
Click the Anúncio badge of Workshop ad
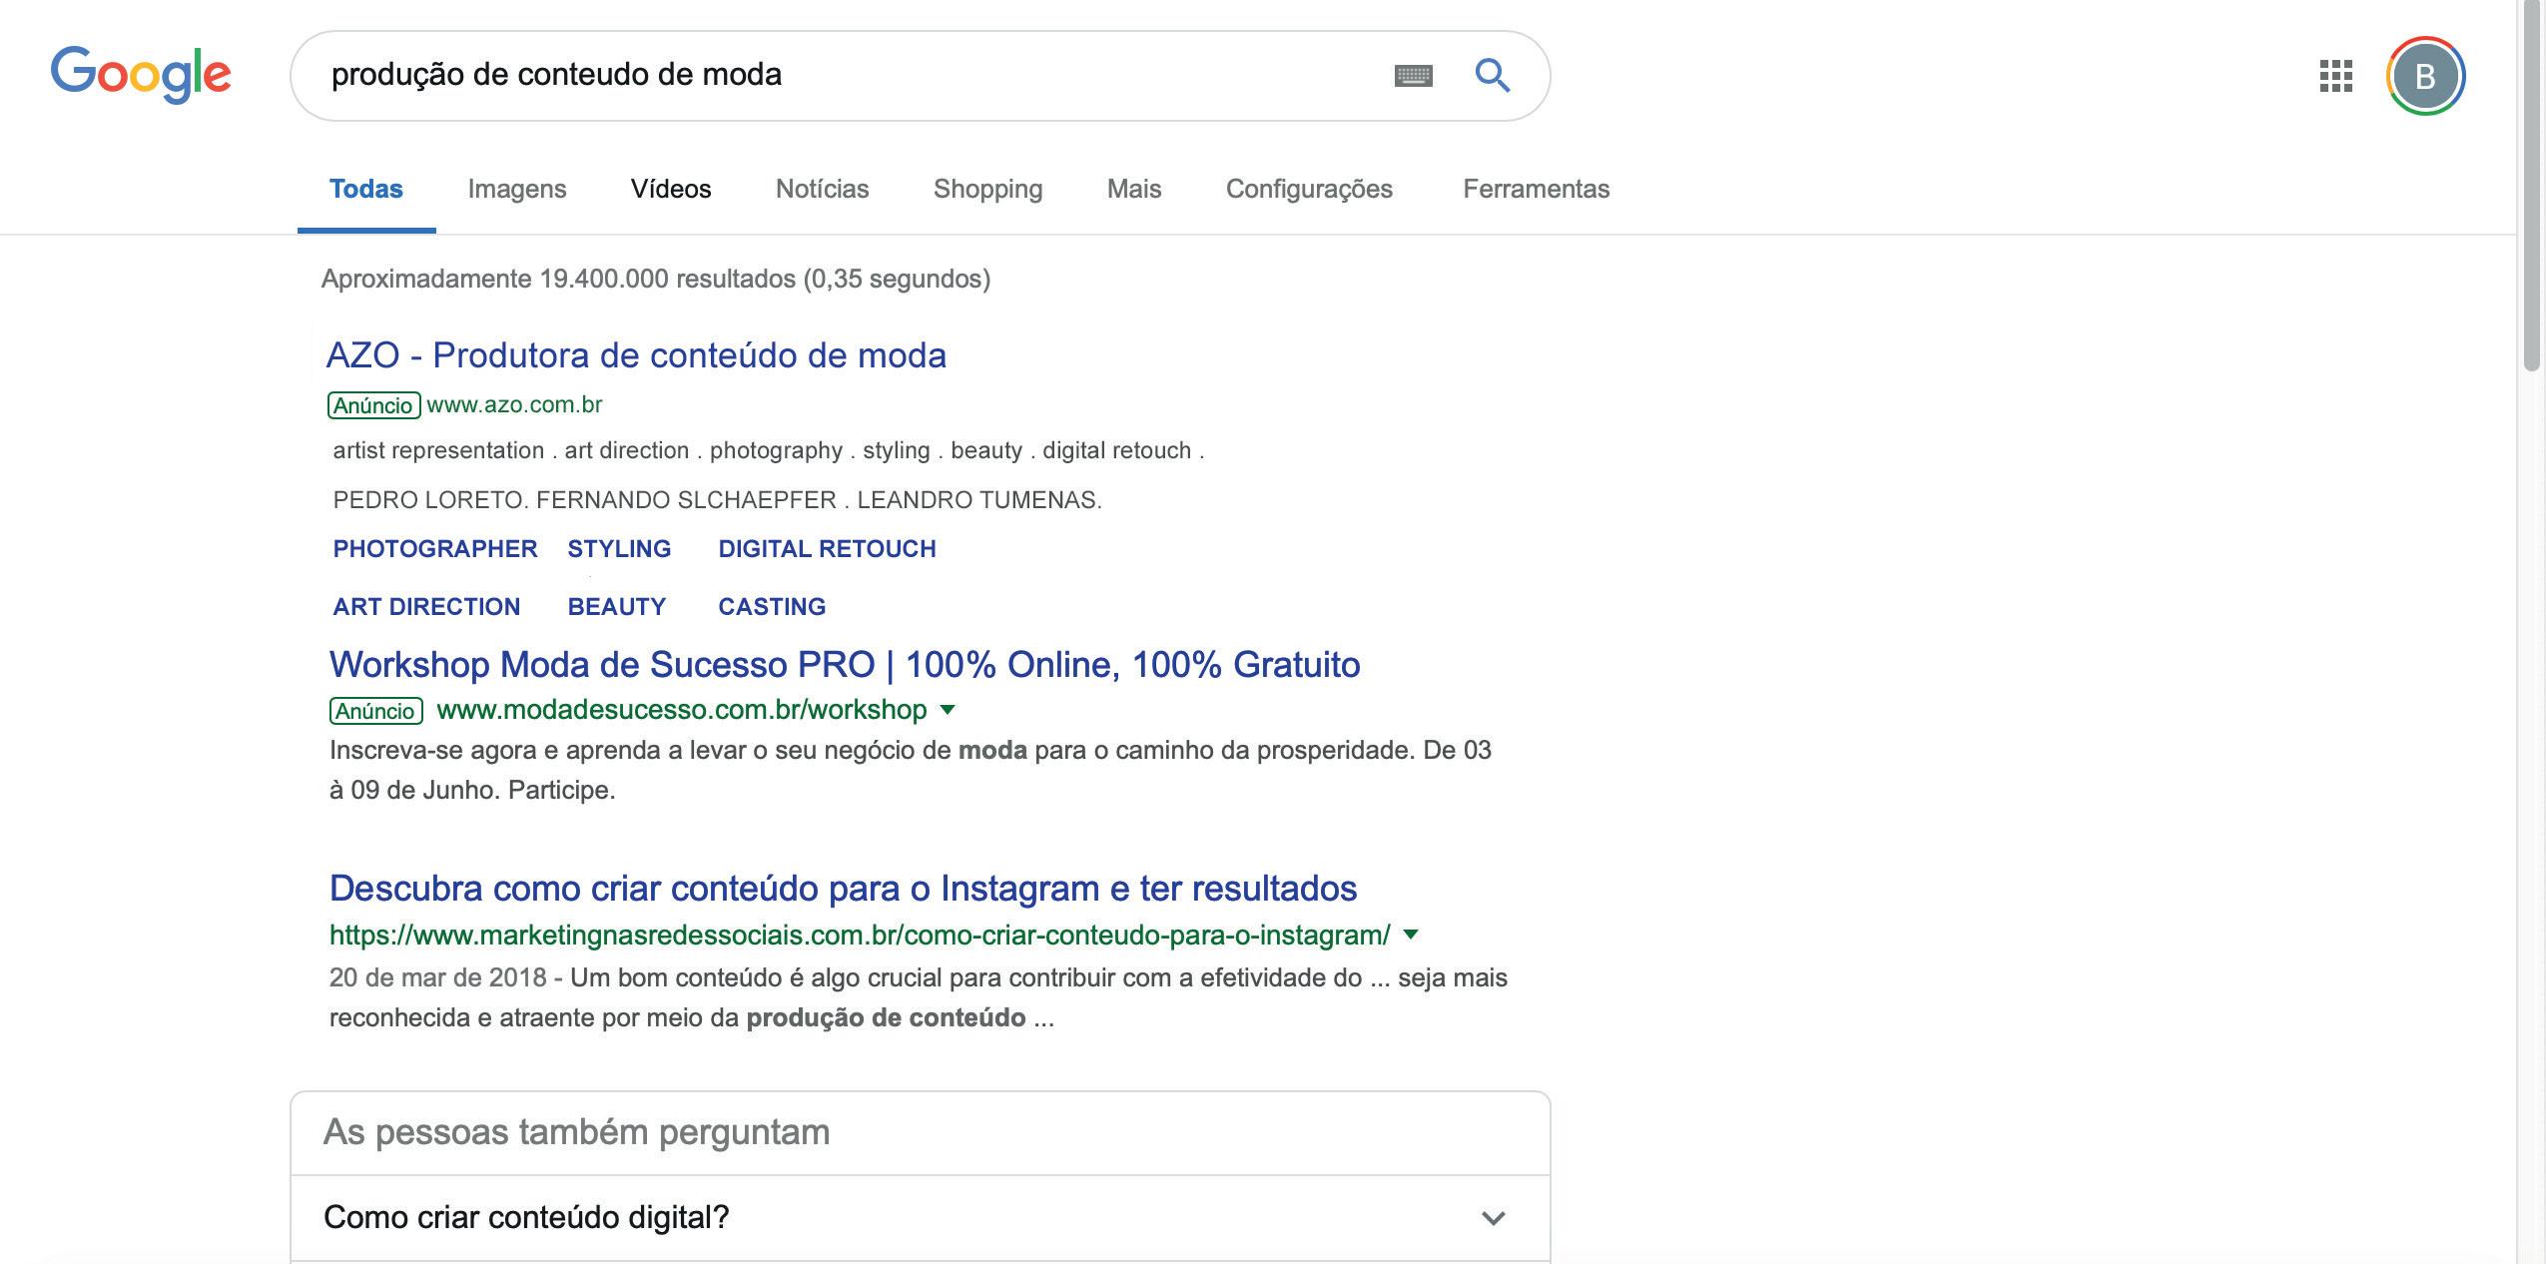[375, 711]
